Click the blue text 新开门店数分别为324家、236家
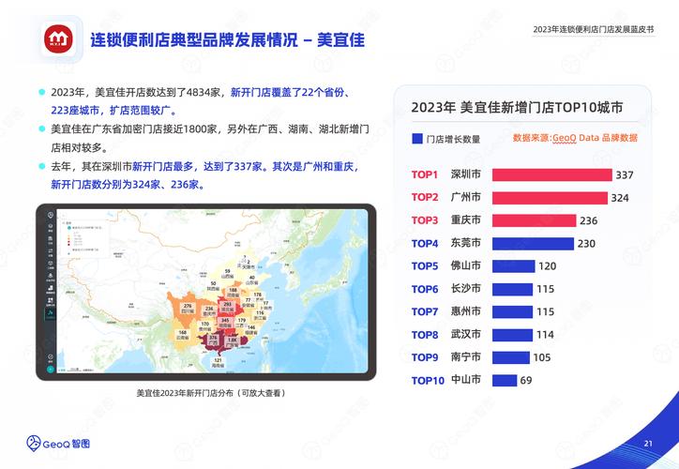The width and height of the screenshot is (679, 469). pyautogui.click(x=128, y=185)
